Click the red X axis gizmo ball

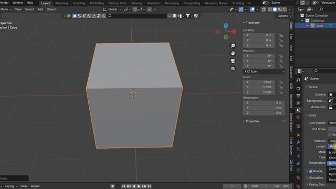point(234,31)
